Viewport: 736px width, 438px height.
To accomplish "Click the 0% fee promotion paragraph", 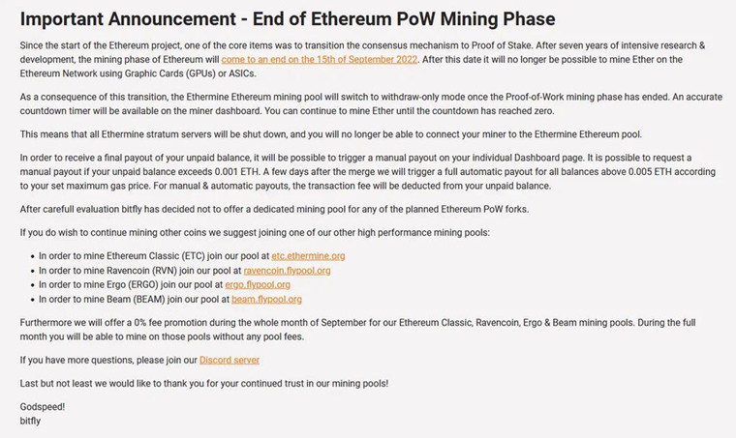I will [357, 330].
